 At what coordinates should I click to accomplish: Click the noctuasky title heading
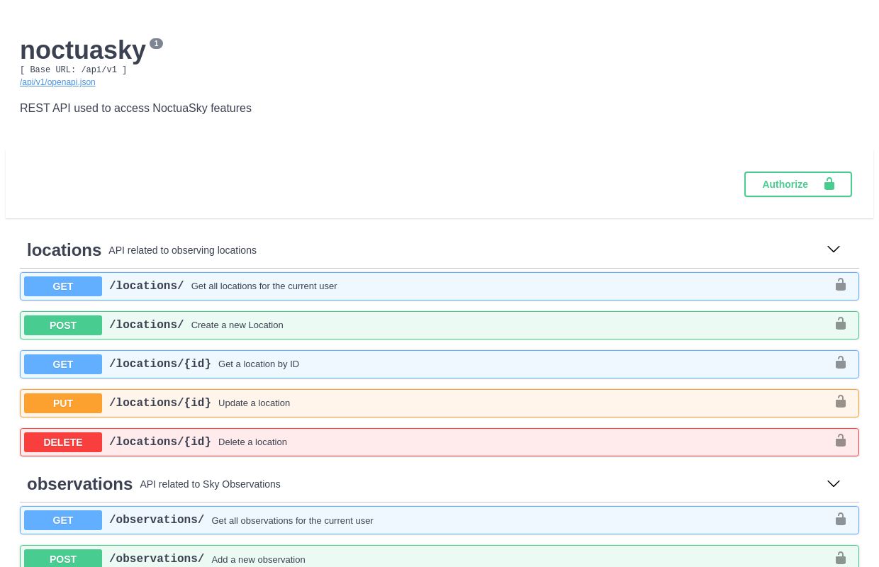pos(83,50)
